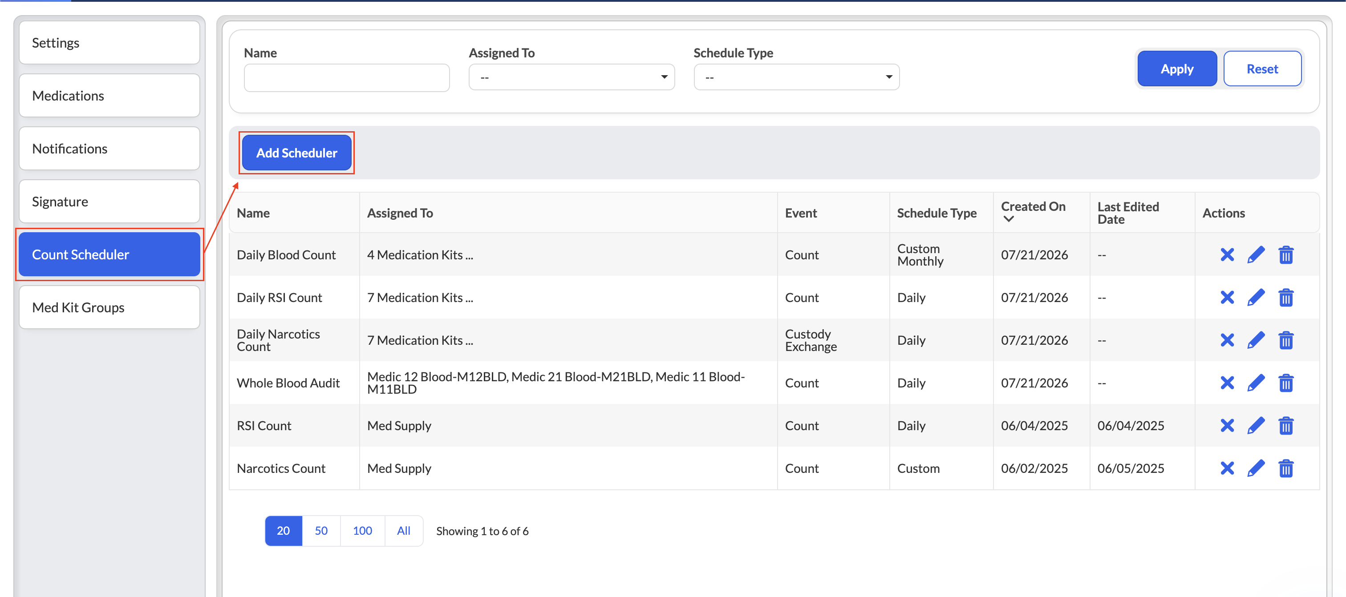Viewport: 1346px width, 597px height.
Task: Edit the RSI Count row with the pencil
Action: coord(1256,426)
